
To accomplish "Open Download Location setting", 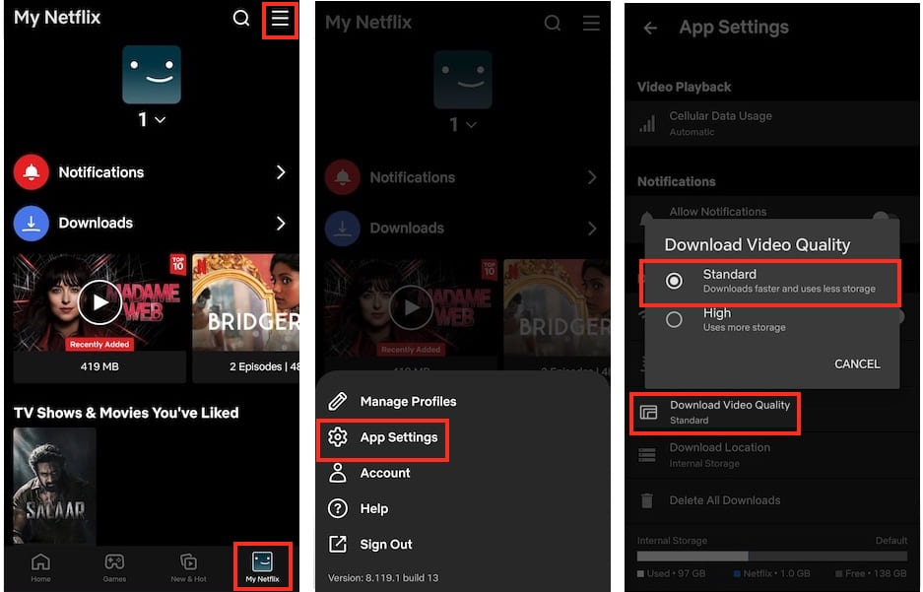I will (x=772, y=455).
